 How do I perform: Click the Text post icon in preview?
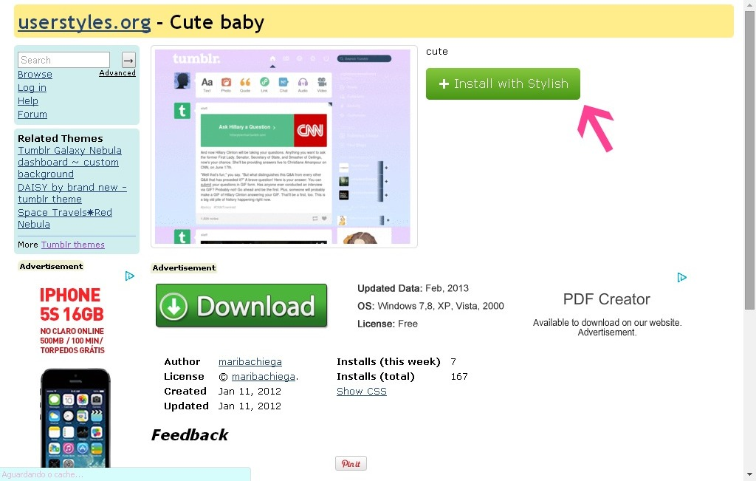[207, 84]
